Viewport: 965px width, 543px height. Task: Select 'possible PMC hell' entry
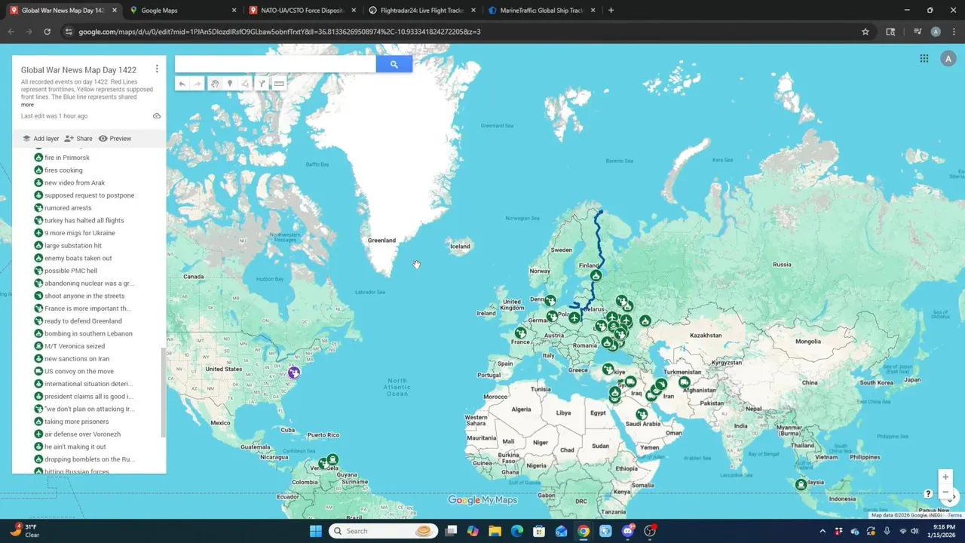pos(71,271)
